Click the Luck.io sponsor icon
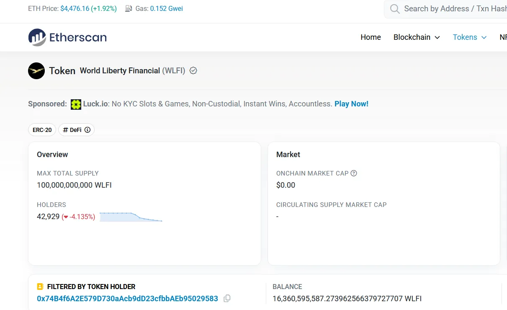507x310 pixels. tap(76, 104)
